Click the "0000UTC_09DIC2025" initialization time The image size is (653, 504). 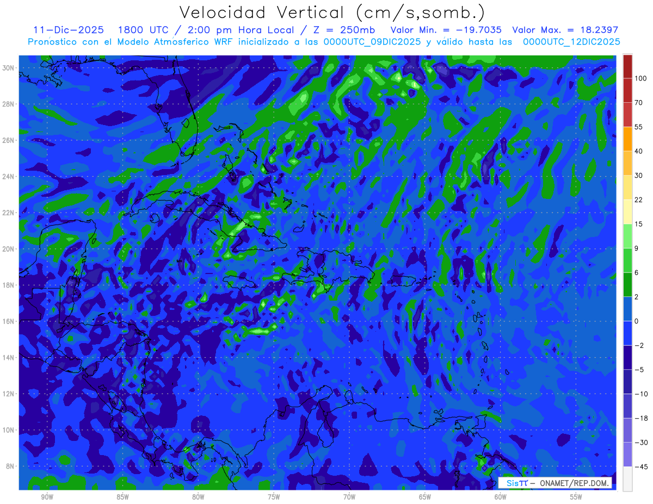click(372, 42)
